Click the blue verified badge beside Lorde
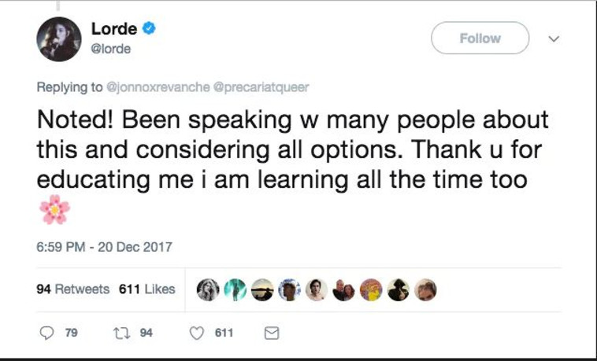The image size is (597, 361). (149, 29)
